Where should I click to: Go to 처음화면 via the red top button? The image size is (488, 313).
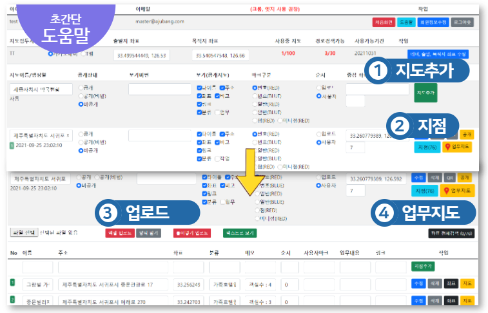[384, 22]
